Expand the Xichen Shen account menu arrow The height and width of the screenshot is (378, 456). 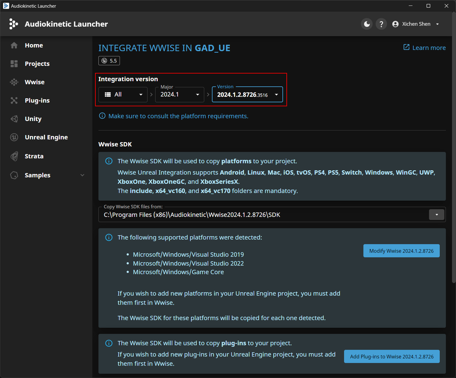(438, 24)
